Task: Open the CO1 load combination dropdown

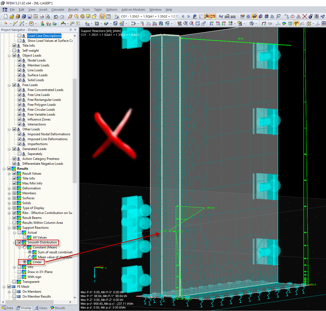Action: click(177, 16)
